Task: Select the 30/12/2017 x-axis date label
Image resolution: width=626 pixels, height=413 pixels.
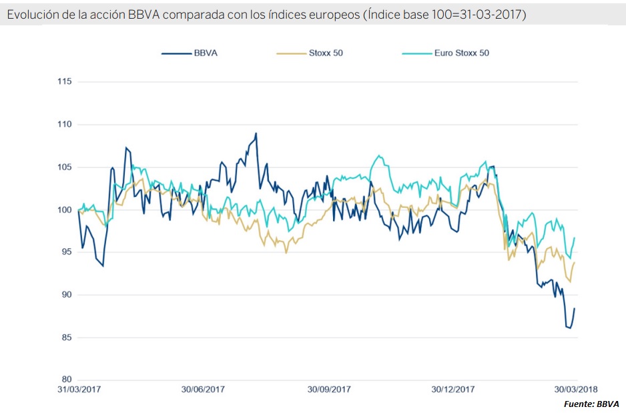Action: pyautogui.click(x=453, y=389)
